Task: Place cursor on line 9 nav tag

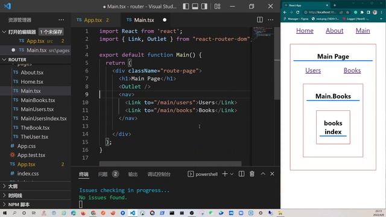Action: click(127, 95)
